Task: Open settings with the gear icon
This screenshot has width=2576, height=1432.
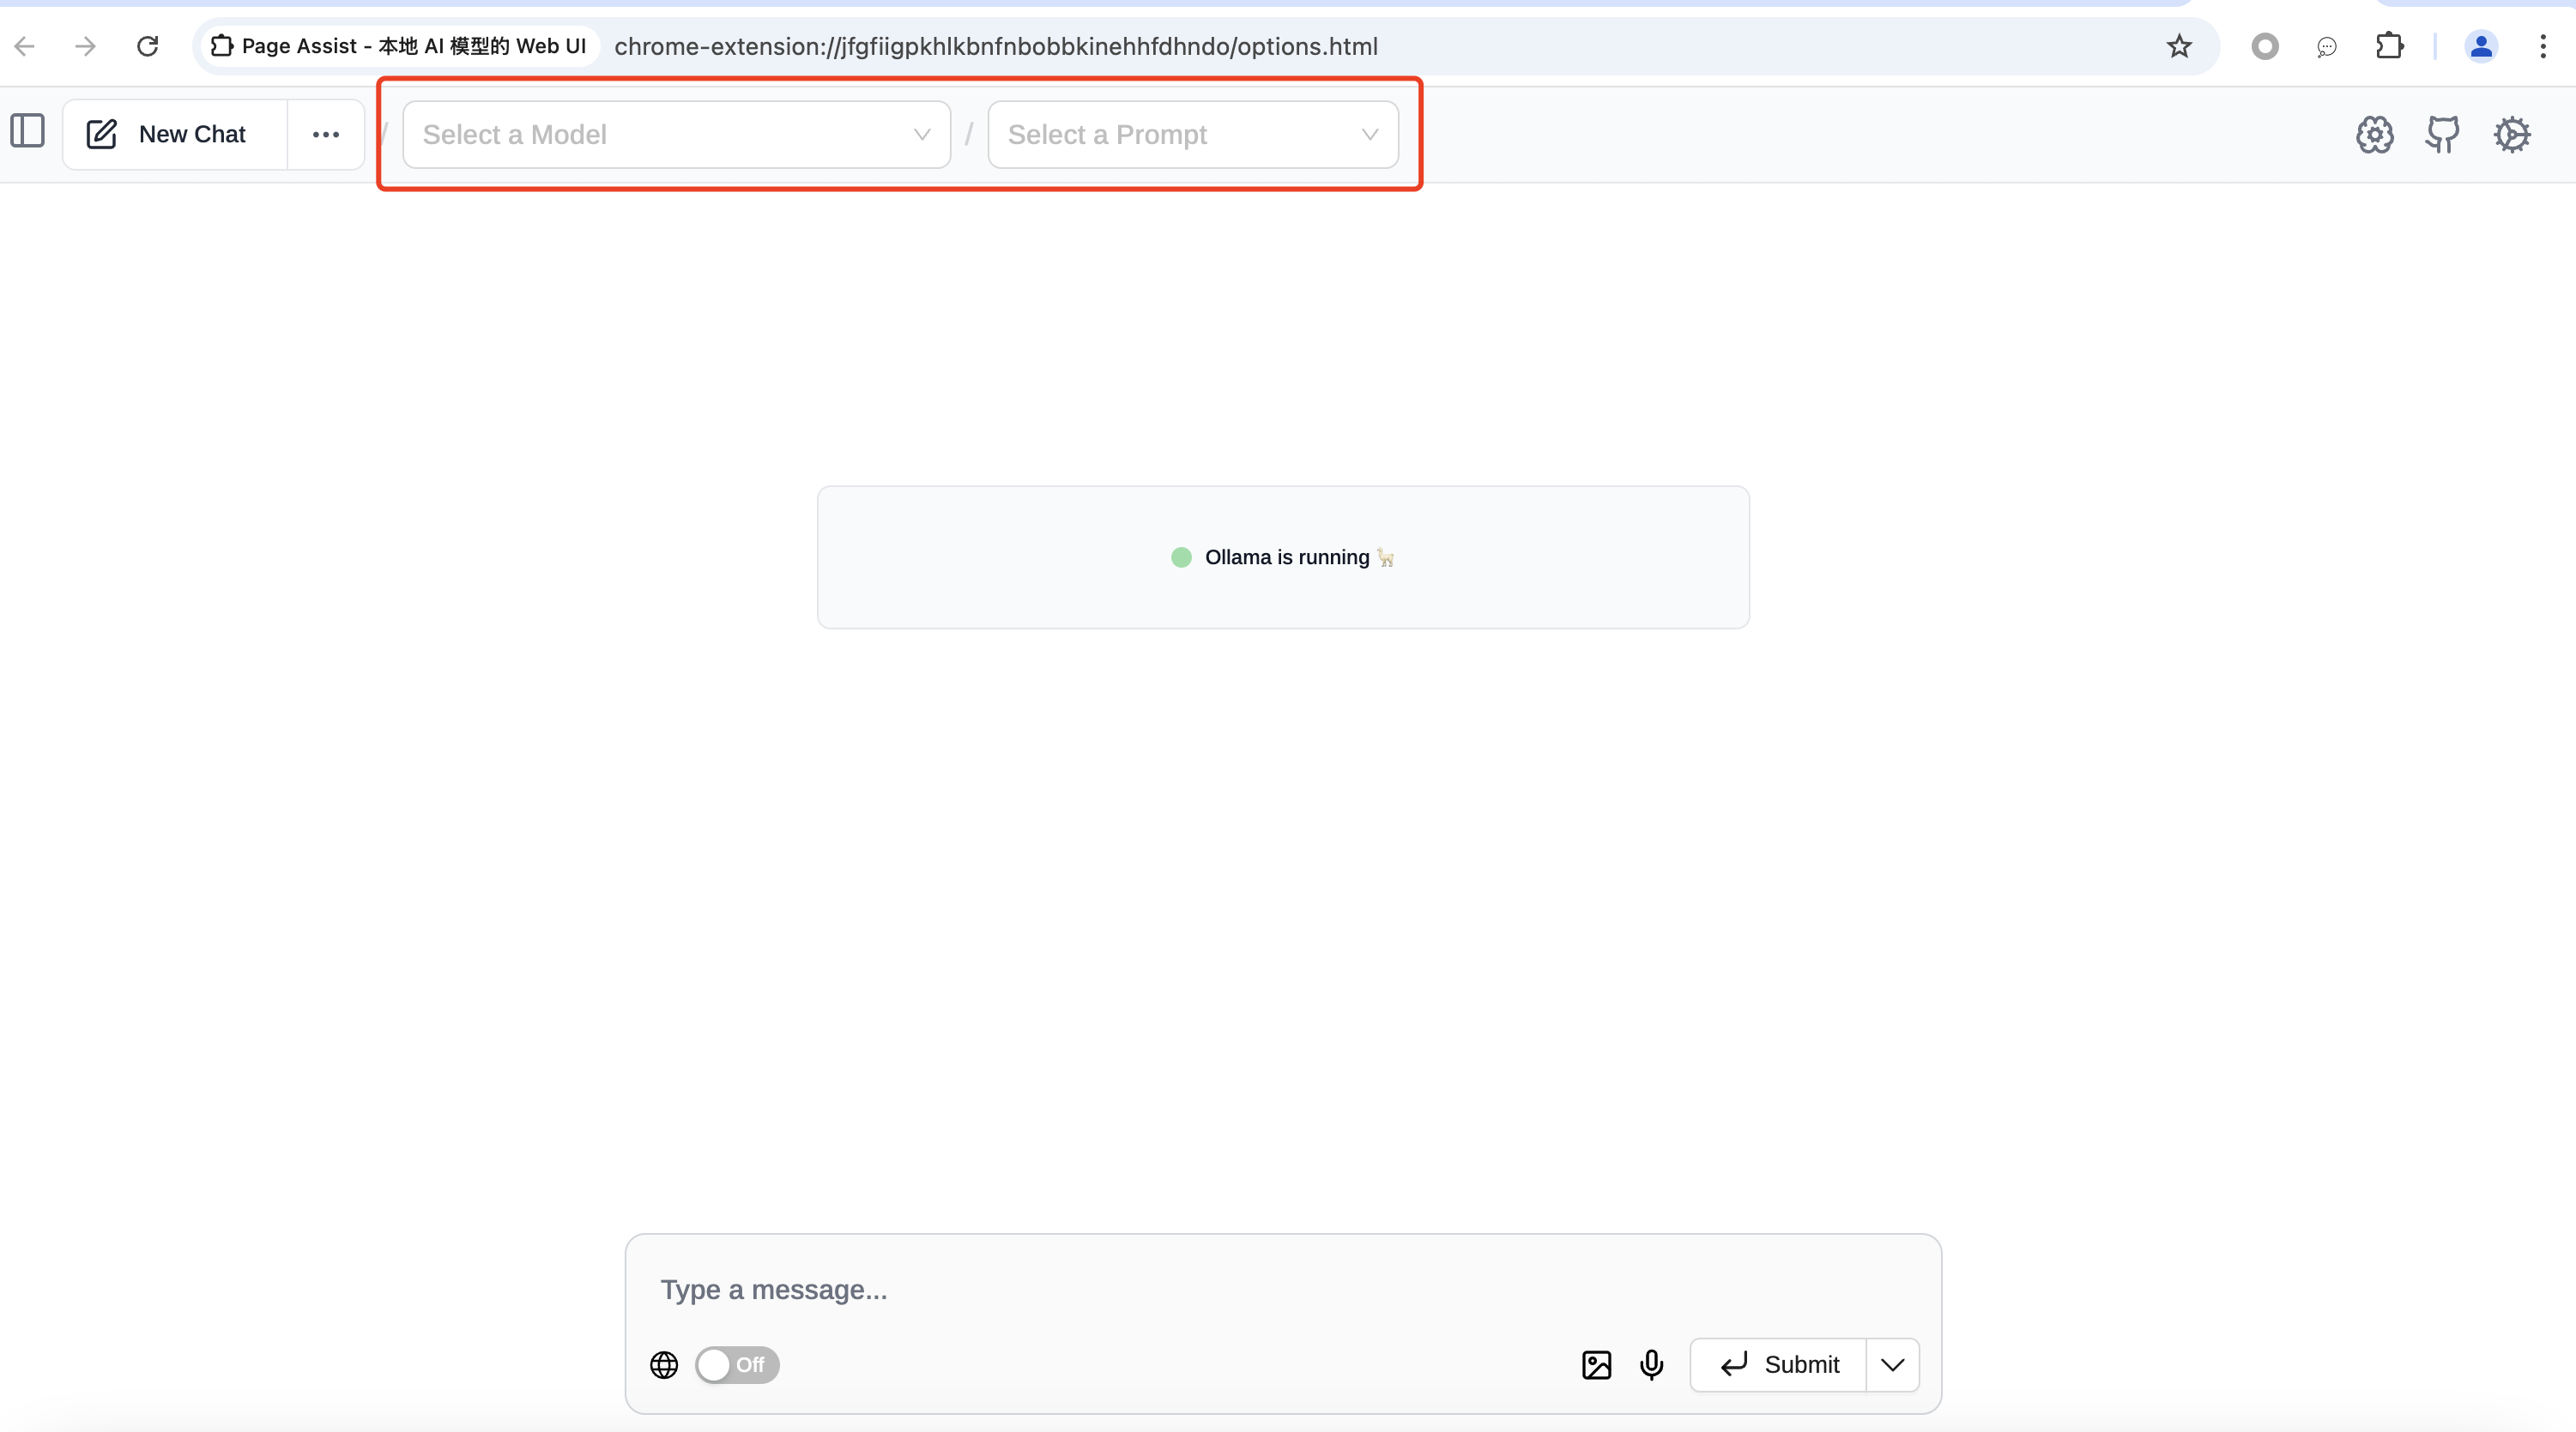Action: click(x=2511, y=134)
